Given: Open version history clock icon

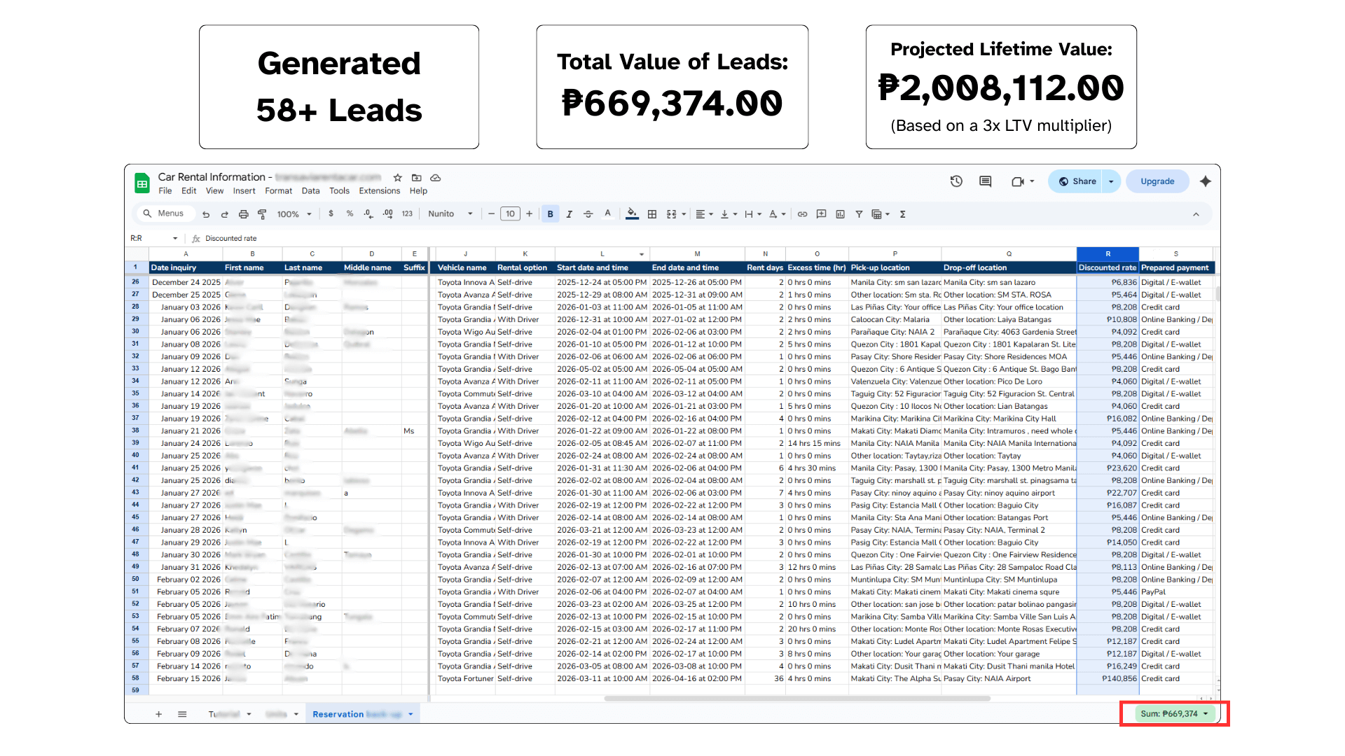Looking at the screenshot, I should pos(956,181).
